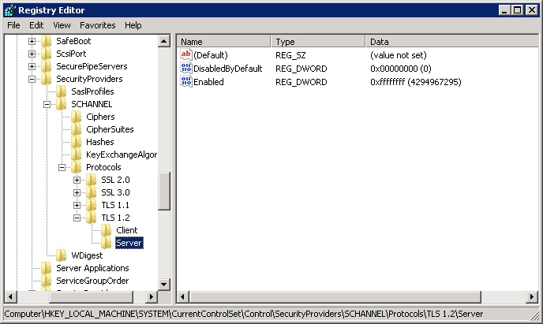Click the DisabledByDefault DWORD value icon
The width and height of the screenshot is (543, 324).
click(x=186, y=69)
